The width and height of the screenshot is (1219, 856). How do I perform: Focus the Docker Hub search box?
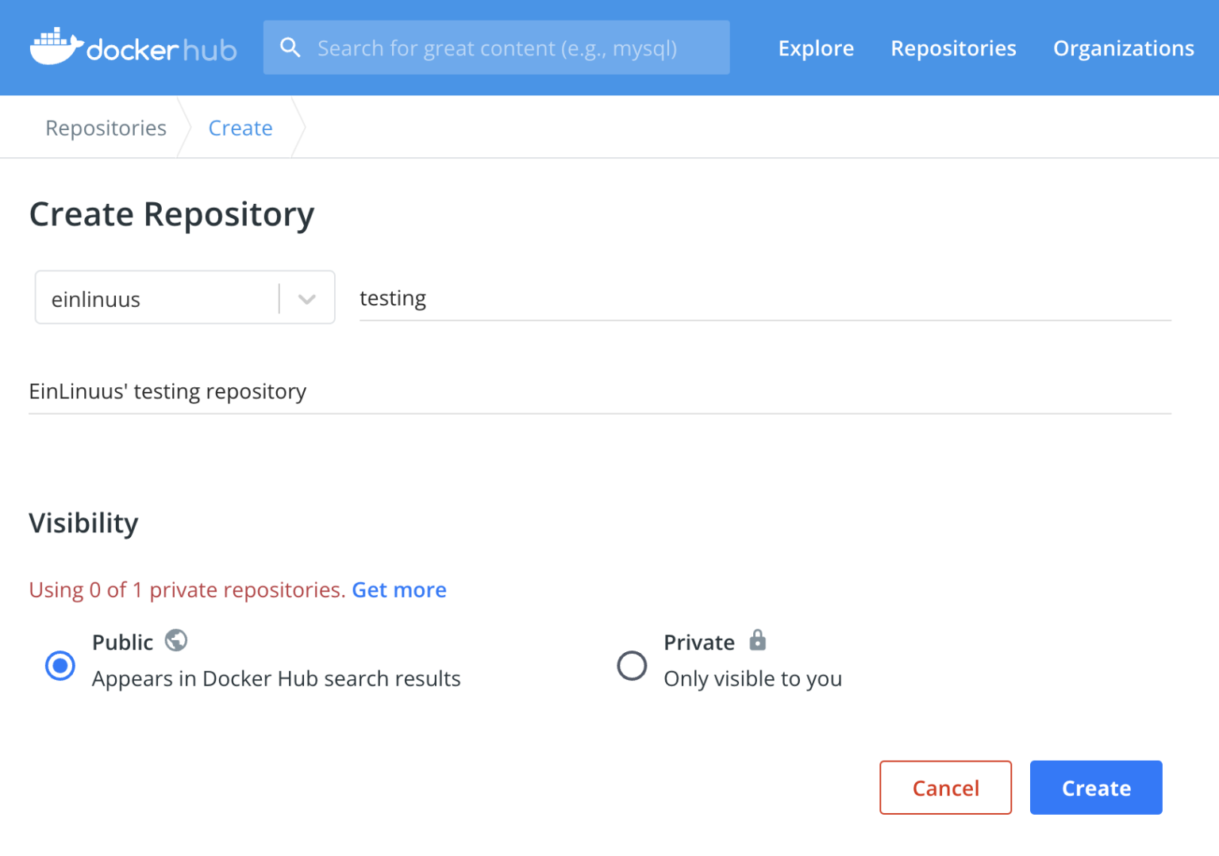[x=508, y=48]
